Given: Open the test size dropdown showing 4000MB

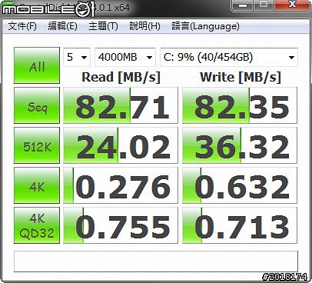Looking at the screenshot, I should [x=125, y=57].
